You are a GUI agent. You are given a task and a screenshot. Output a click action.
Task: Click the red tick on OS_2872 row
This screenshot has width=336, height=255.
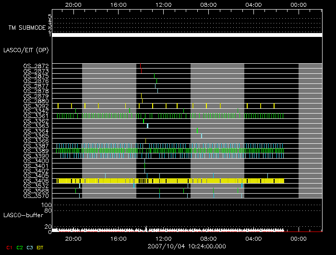[x=141, y=66]
